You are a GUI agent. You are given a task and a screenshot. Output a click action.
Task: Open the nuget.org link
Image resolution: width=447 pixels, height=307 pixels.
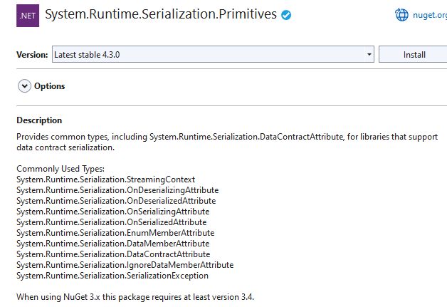pyautogui.click(x=430, y=15)
